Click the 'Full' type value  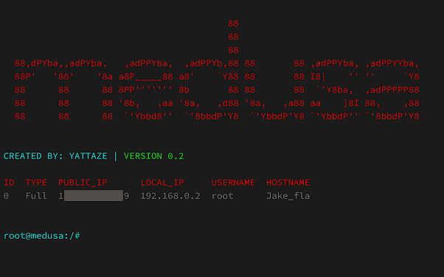click(x=36, y=196)
